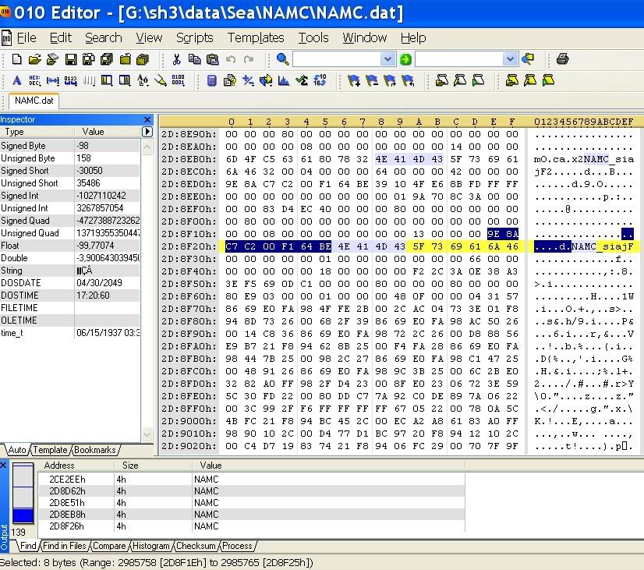Open the Scripts menu
This screenshot has height=570, width=644.
[195, 37]
